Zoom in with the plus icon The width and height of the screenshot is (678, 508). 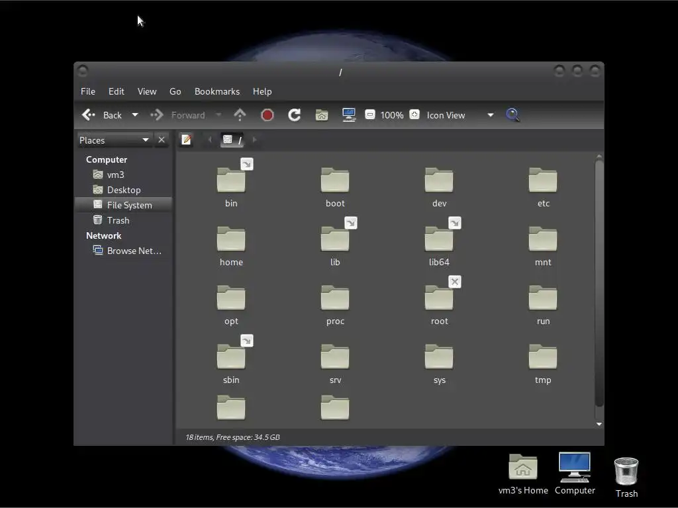414,115
